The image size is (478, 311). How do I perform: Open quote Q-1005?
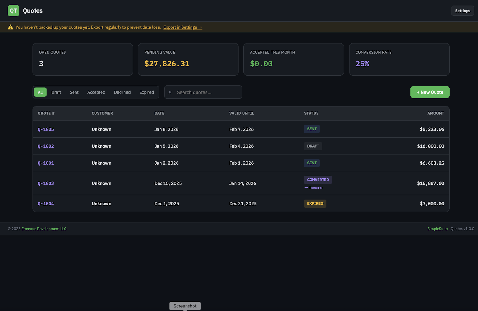click(46, 129)
